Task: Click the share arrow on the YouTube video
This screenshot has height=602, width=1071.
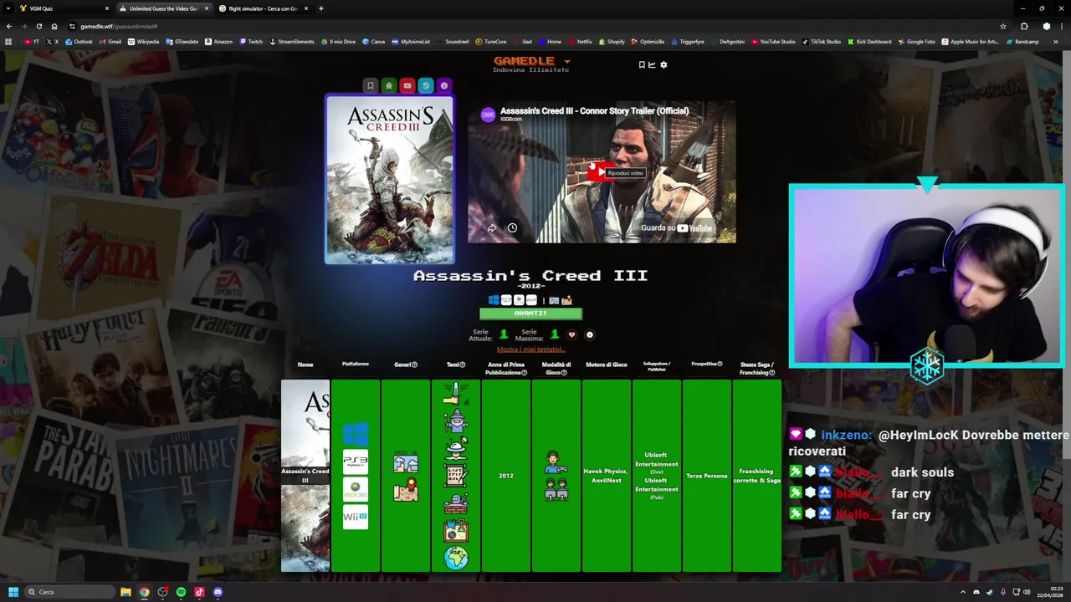Action: [x=492, y=228]
